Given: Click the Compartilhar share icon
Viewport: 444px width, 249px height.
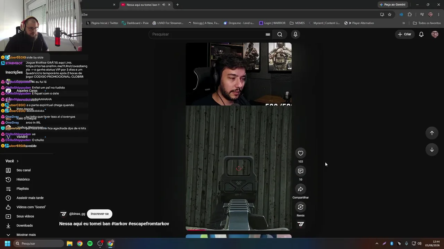Looking at the screenshot, I should pyautogui.click(x=300, y=189).
